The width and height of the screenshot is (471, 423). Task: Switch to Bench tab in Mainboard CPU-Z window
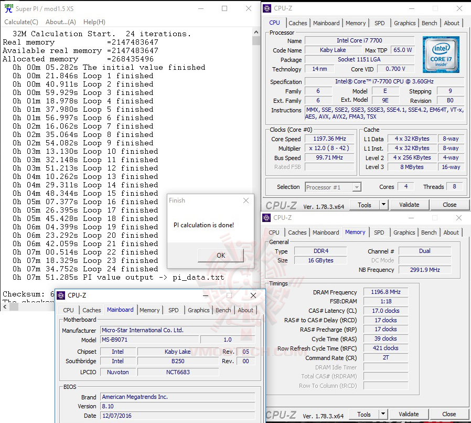click(x=223, y=310)
